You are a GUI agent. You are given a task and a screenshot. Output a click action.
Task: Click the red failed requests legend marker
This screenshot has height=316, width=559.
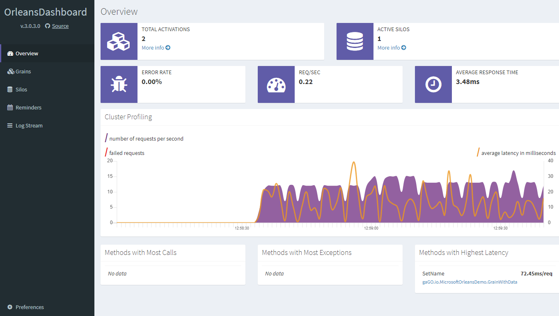[106, 152]
